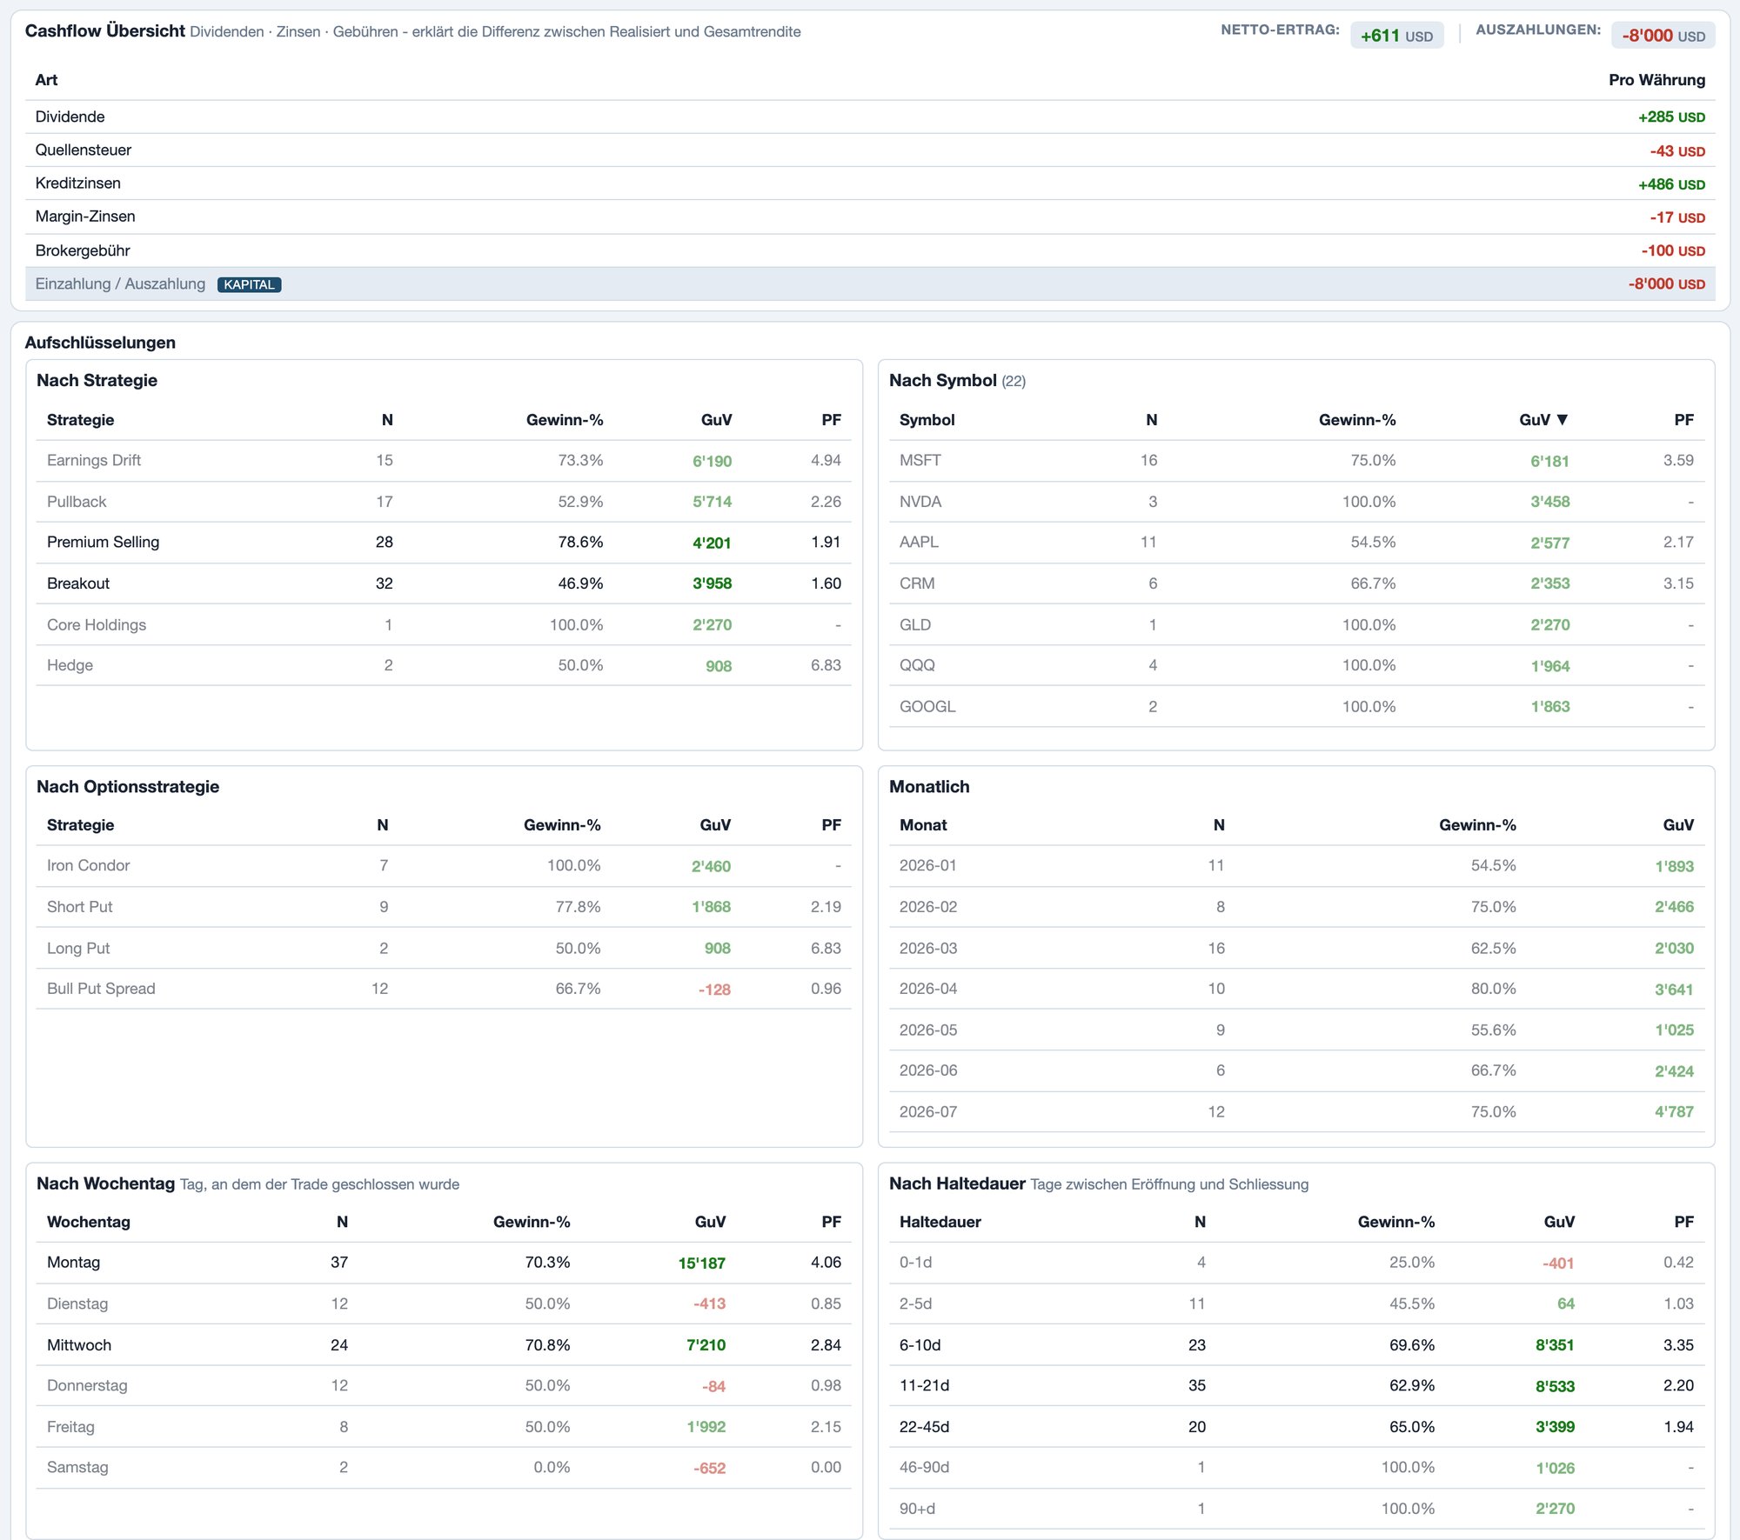Click the GOOGL symbol row

[1296, 706]
